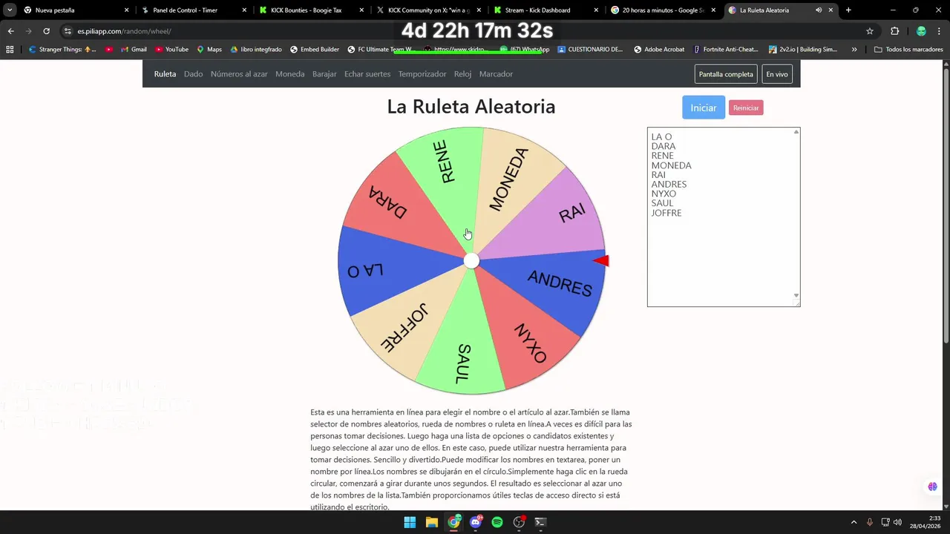Open Google Chrome from the taskbar

point(453,522)
